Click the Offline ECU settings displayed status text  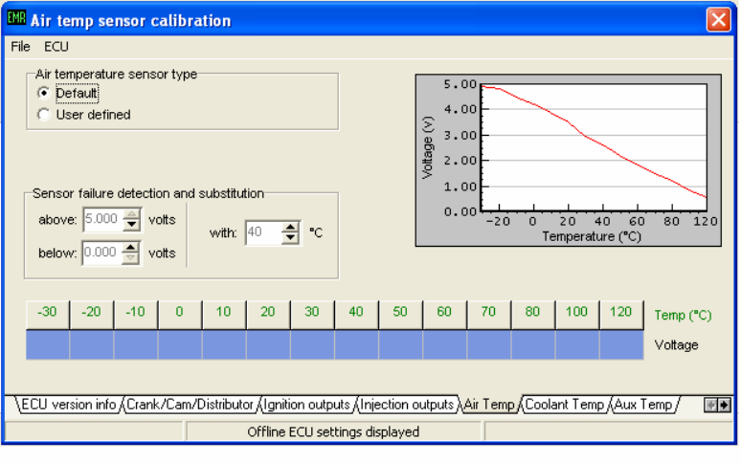pos(333,431)
